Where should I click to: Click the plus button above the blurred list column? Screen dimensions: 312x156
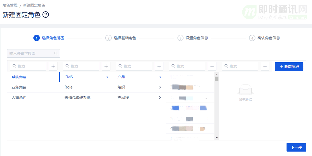tap(212, 66)
